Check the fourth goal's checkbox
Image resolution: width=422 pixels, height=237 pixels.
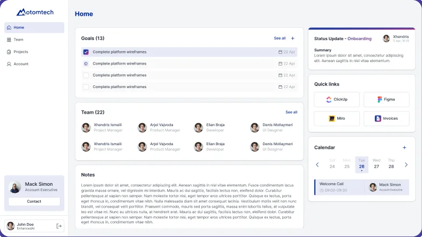[x=86, y=87]
